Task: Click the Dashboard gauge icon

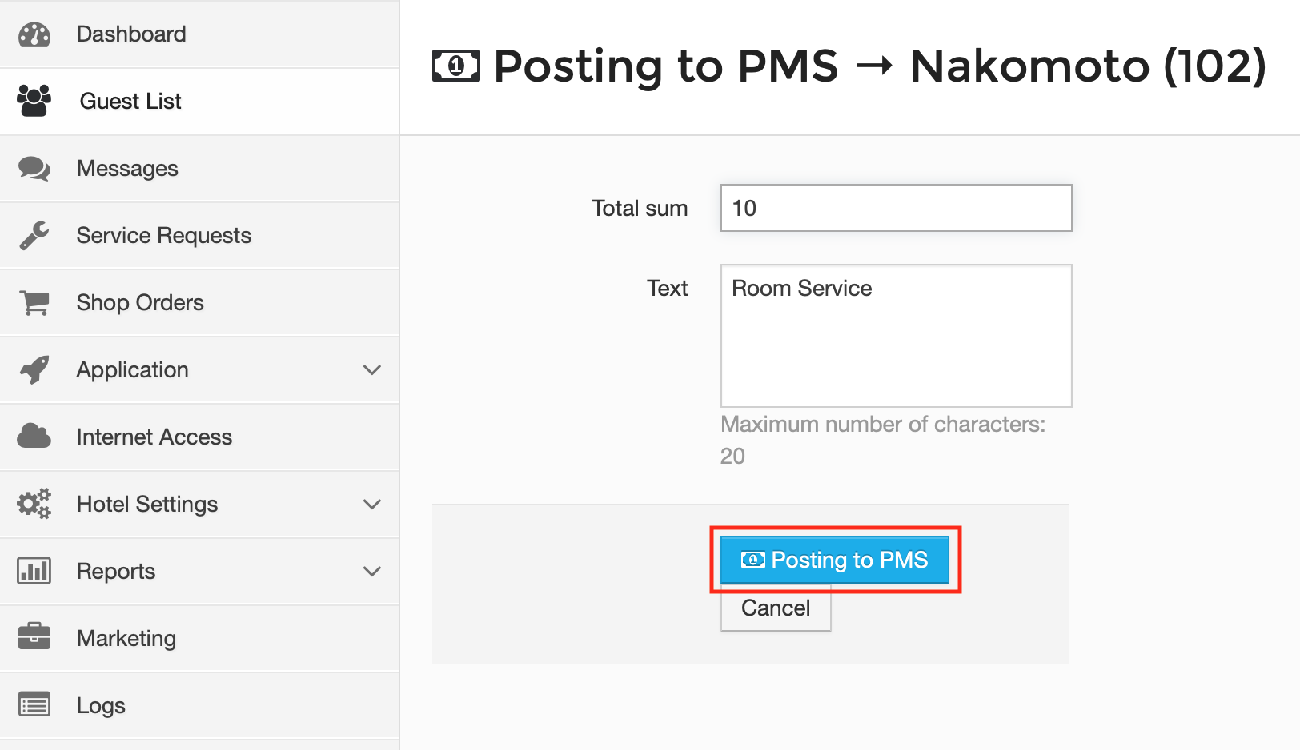Action: point(34,34)
